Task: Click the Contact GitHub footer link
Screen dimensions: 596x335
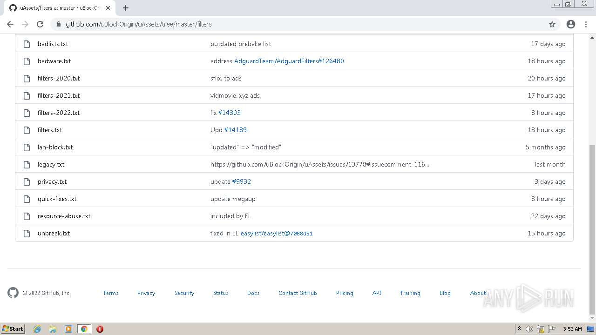Action: click(x=298, y=293)
